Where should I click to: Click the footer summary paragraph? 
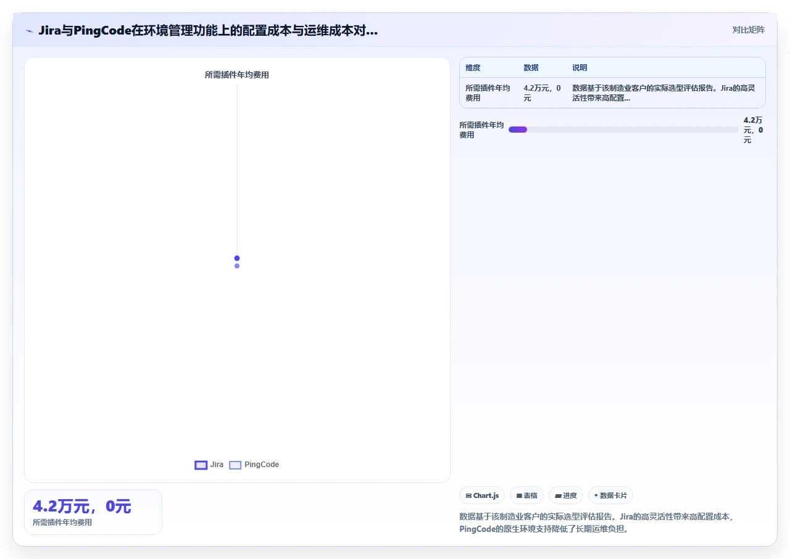[x=597, y=523]
